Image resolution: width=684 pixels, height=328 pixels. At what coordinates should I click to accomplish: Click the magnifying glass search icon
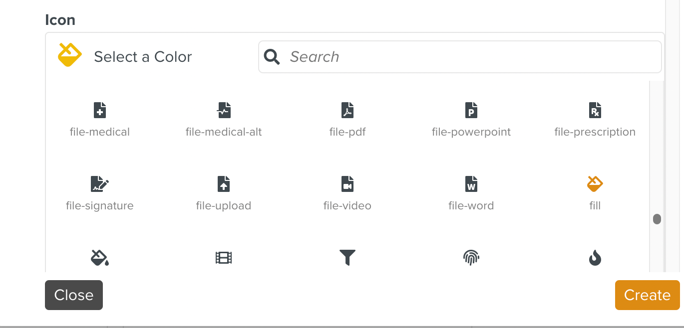click(272, 56)
